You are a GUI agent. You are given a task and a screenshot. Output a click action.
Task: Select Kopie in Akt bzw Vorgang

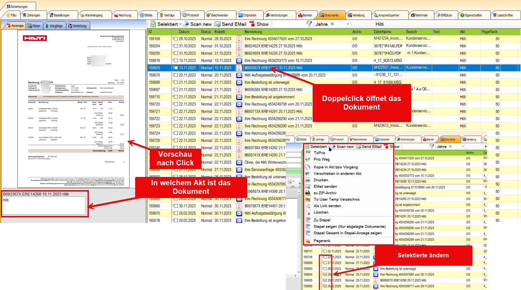(335, 167)
